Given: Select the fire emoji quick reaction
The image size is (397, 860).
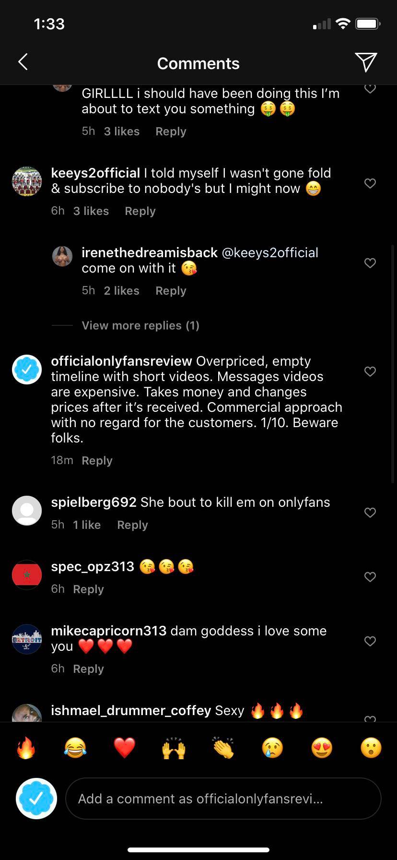Looking at the screenshot, I should pyautogui.click(x=26, y=747).
